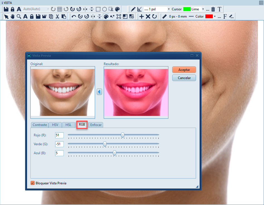Image resolution: width=264 pixels, height=205 pixels.
Task: Click the trash delete icon
Action: tap(213, 9)
